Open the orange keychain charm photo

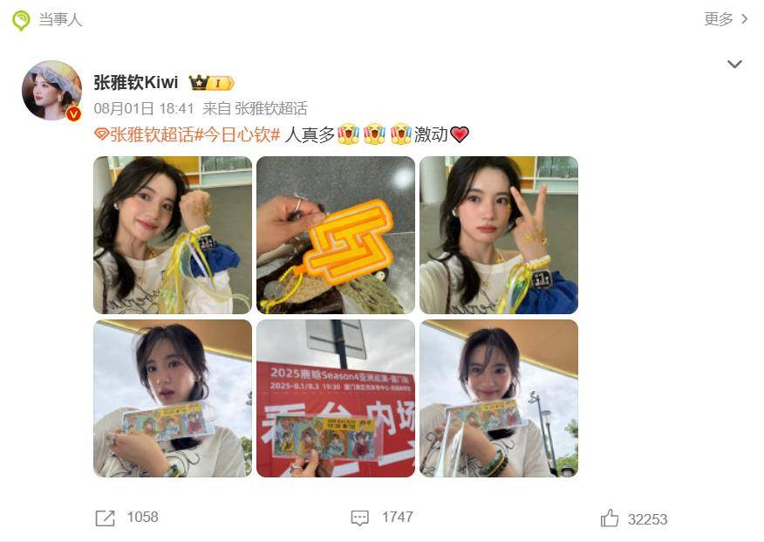tap(336, 235)
